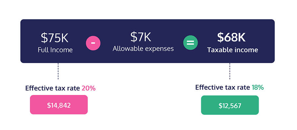The image size is (297, 130).
Task: Click the white equals sign symbol
Action: tap(190, 43)
